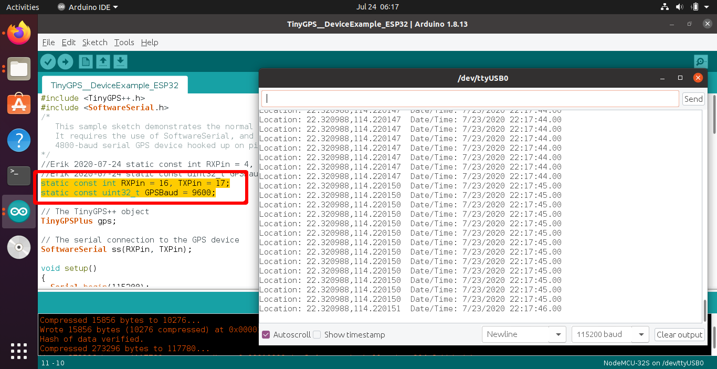Open the Terminal from the dock
Viewport: 717px width, 369px height.
point(18,176)
